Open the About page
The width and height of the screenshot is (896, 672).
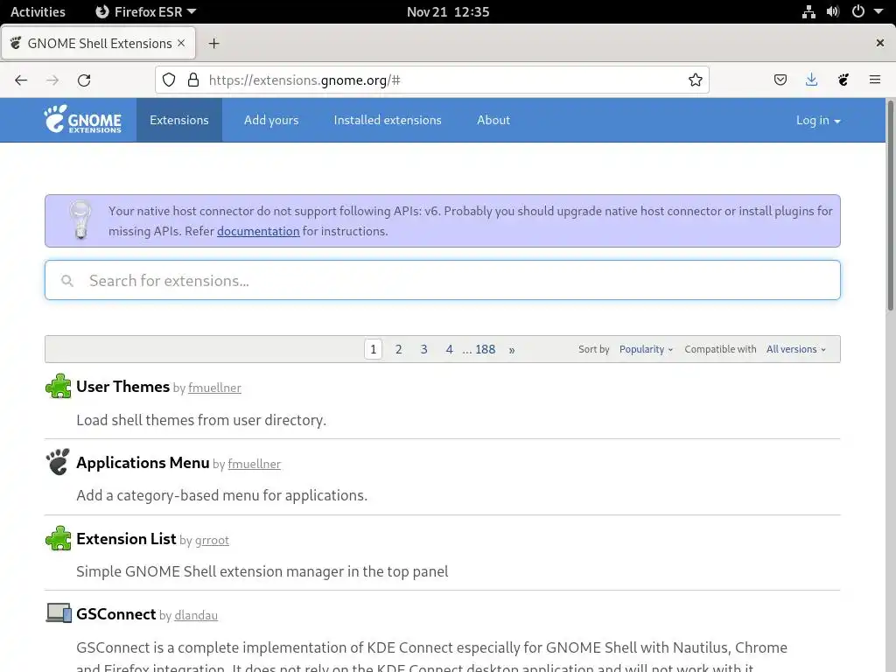[493, 120]
